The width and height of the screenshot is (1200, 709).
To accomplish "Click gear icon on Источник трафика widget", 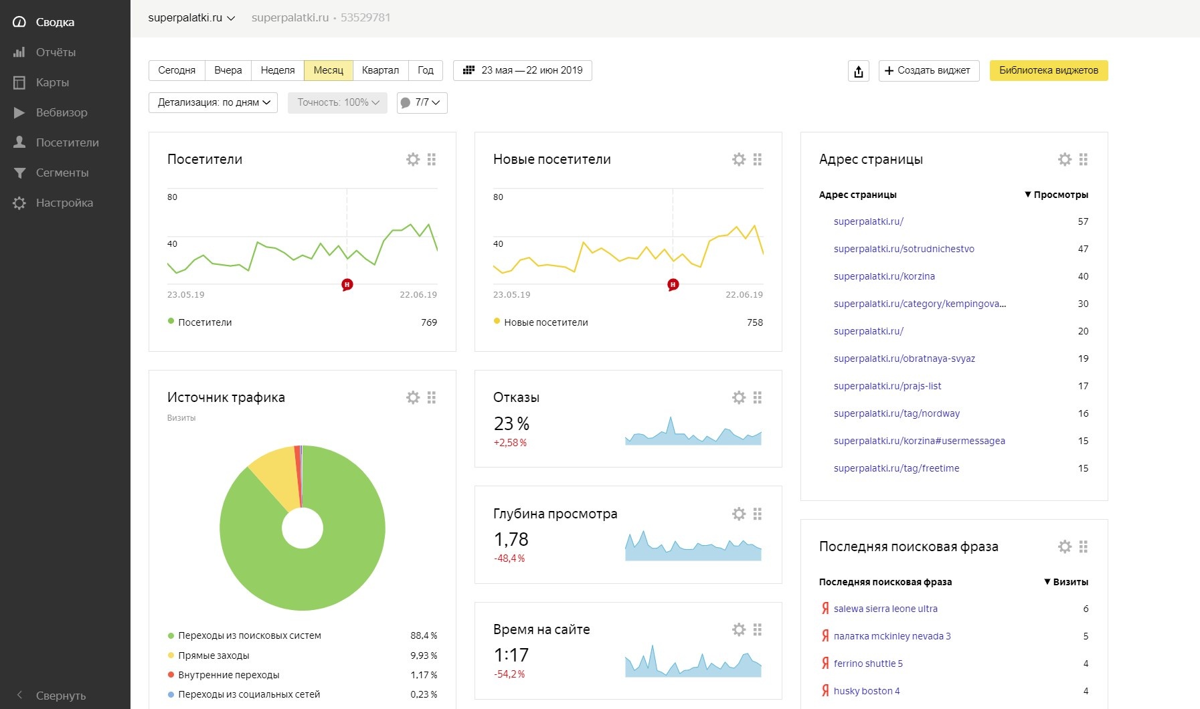I will (x=413, y=397).
